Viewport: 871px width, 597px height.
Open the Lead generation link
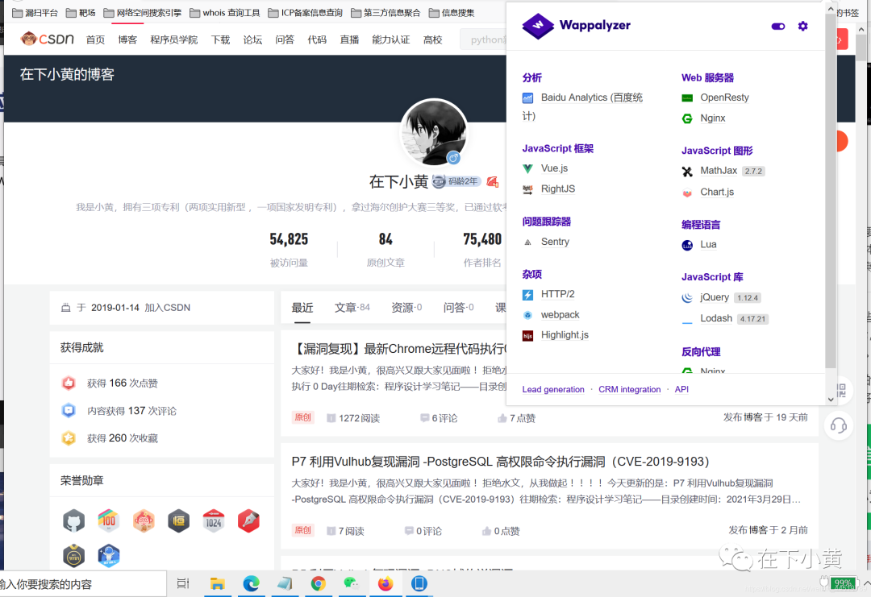click(x=553, y=389)
